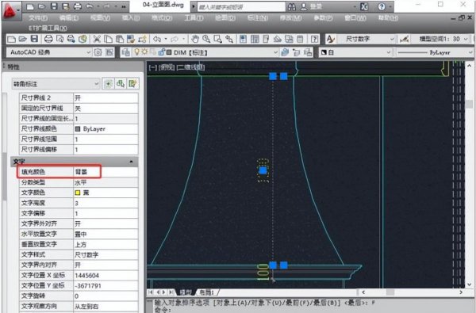The height and width of the screenshot is (313, 476).
Task: Click Save in the quick access toolbar
Action: pos(54,6)
